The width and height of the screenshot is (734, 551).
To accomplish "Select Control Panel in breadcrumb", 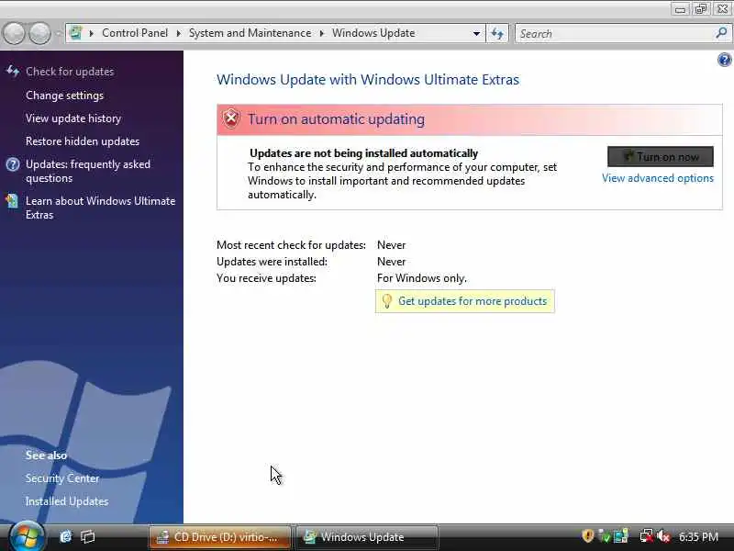I will [x=135, y=33].
